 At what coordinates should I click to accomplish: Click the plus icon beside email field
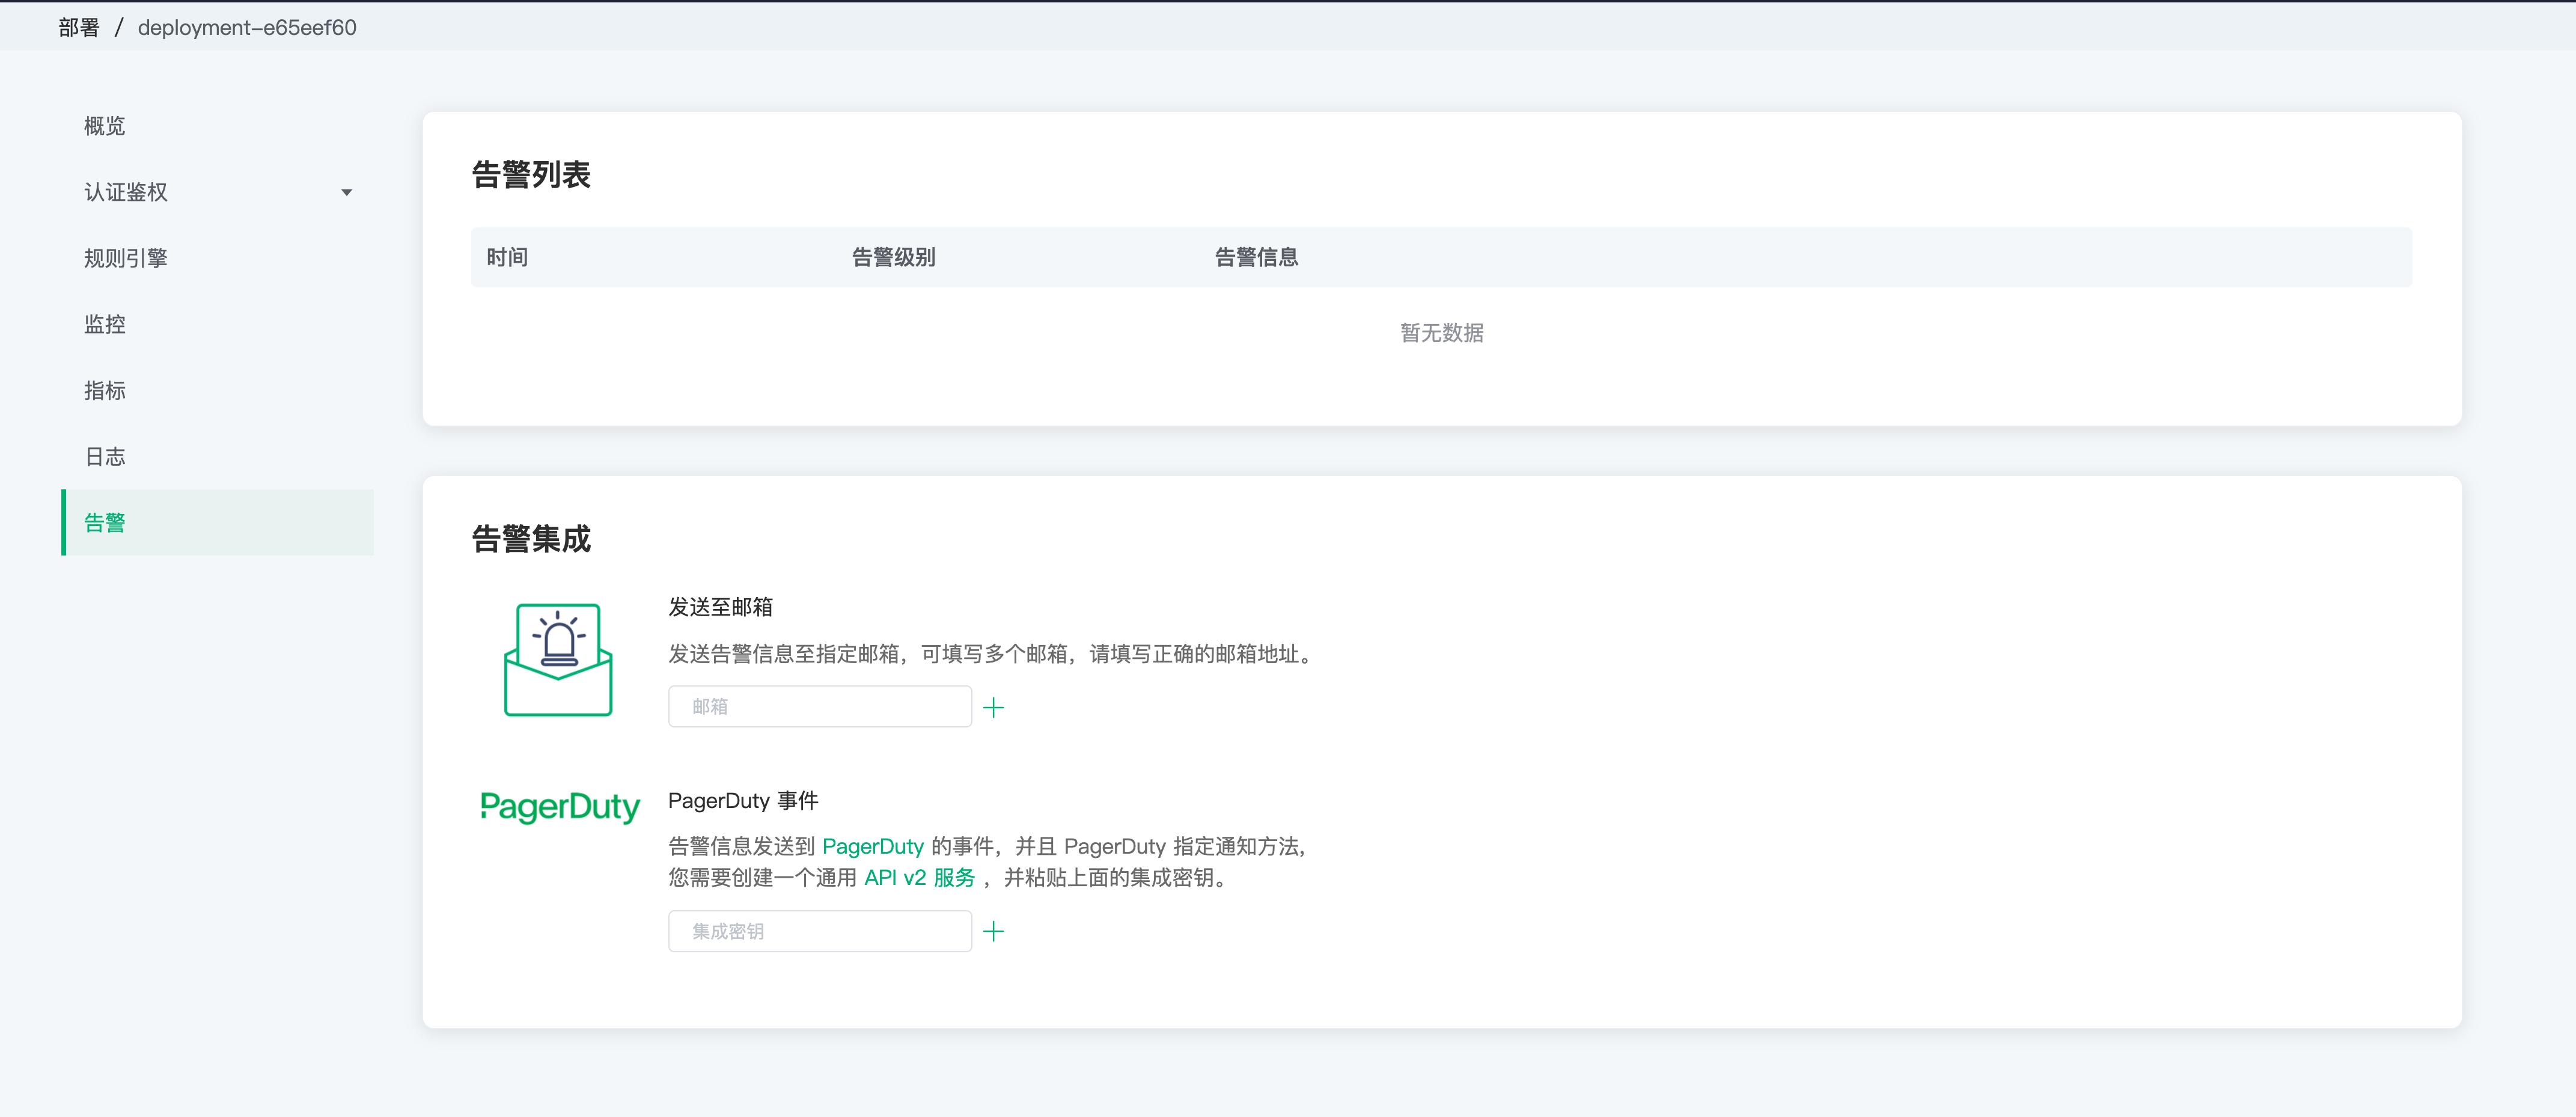[993, 708]
